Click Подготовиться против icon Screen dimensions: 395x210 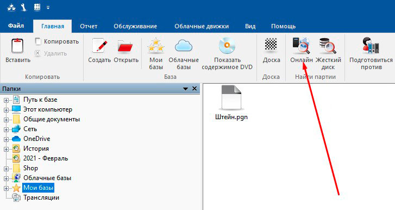(x=371, y=46)
